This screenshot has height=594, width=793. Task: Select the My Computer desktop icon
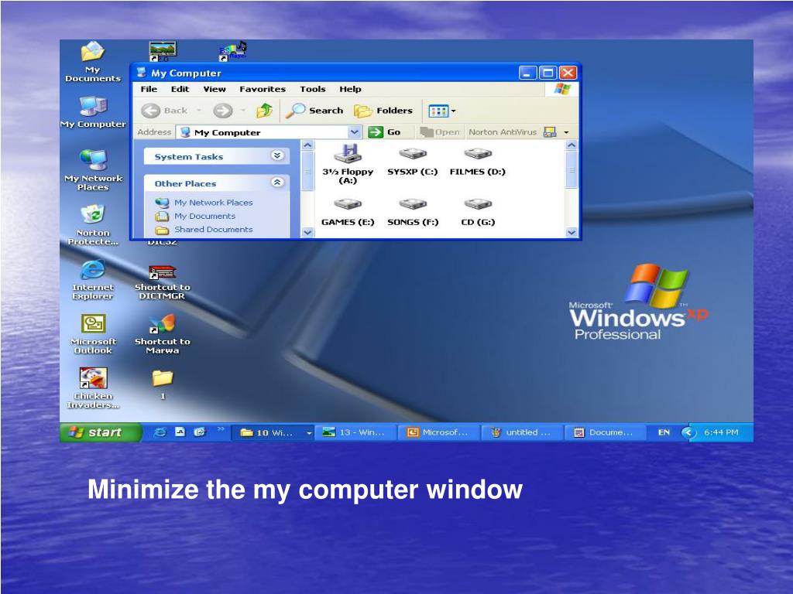coord(93,111)
